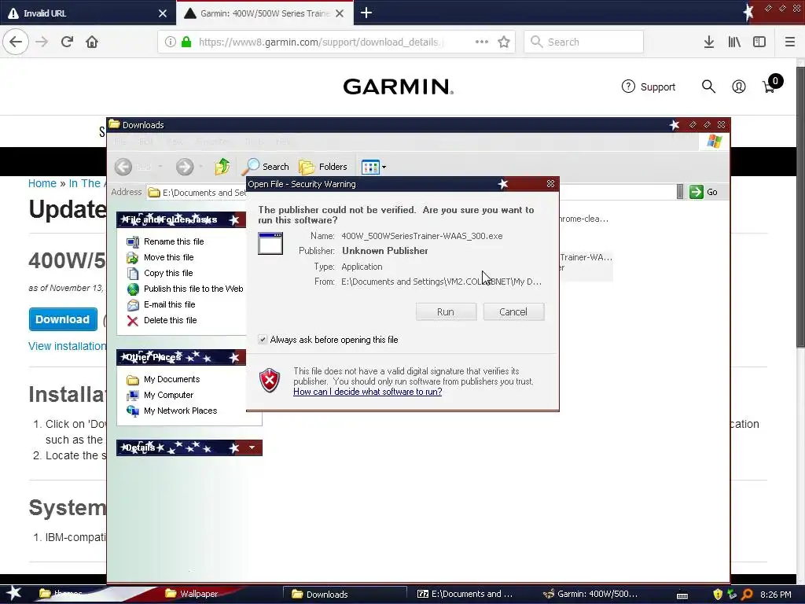The width and height of the screenshot is (805, 604).
Task: Open the Firefox library icon
Action: pos(734,42)
